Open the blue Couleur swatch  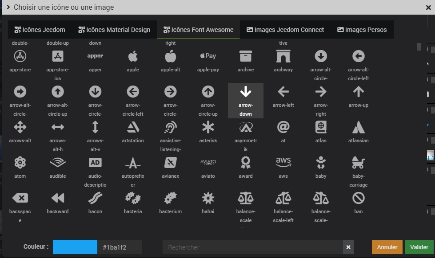[75, 247]
